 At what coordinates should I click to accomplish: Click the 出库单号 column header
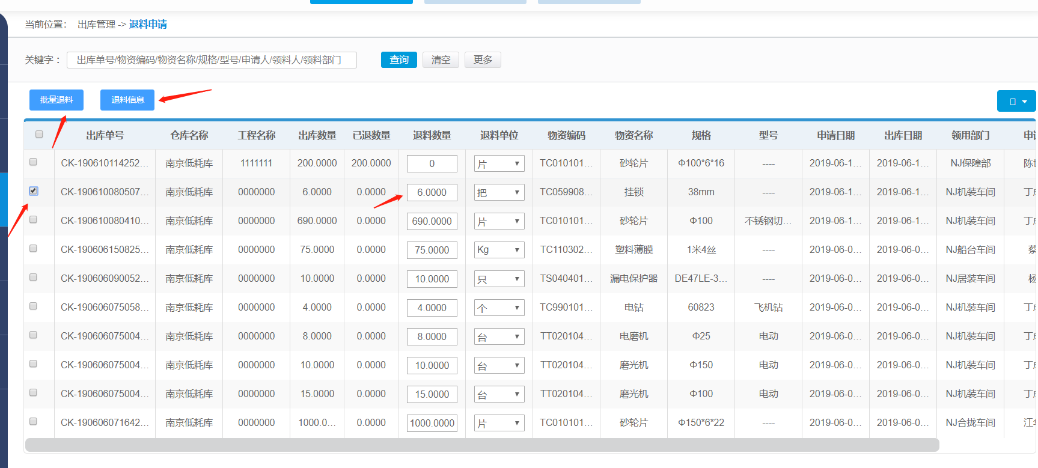coord(105,135)
